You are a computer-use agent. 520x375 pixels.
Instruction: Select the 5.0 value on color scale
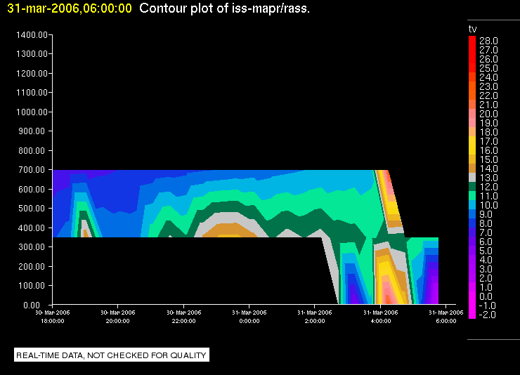[x=486, y=251]
